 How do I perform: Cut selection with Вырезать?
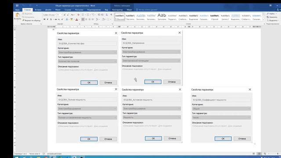(x=27, y=14)
